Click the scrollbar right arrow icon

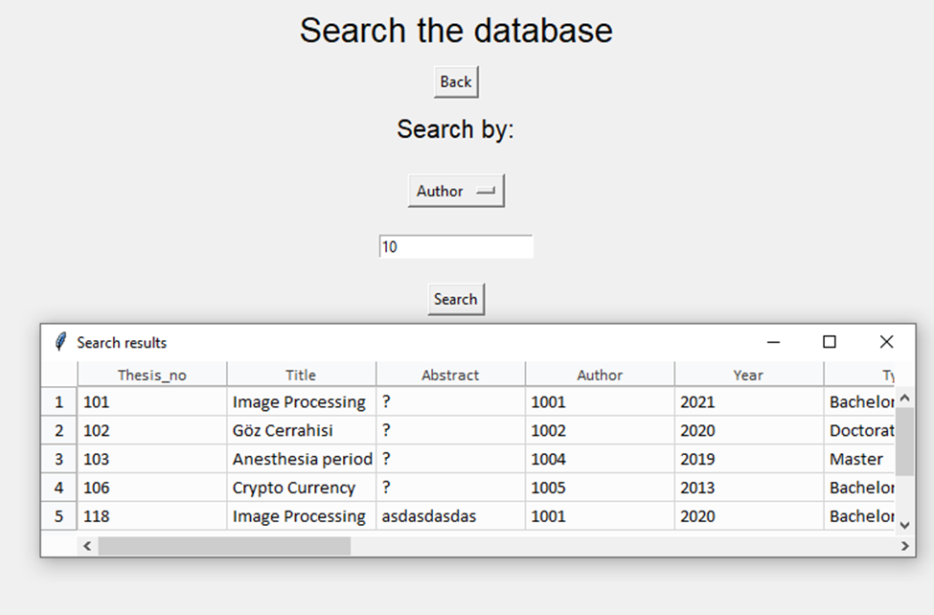(x=904, y=546)
